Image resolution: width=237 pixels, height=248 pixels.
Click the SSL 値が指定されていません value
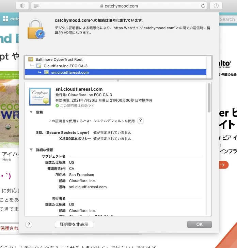(x=112, y=132)
